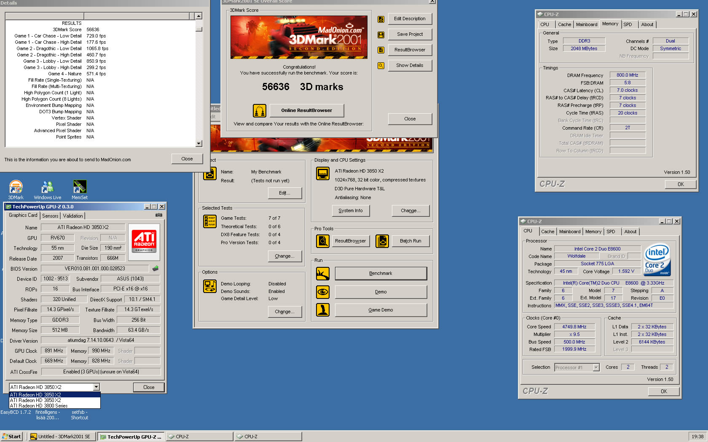Select third entry ATI Radeon HD 3800 Series
The width and height of the screenshot is (708, 442).
pyautogui.click(x=55, y=406)
